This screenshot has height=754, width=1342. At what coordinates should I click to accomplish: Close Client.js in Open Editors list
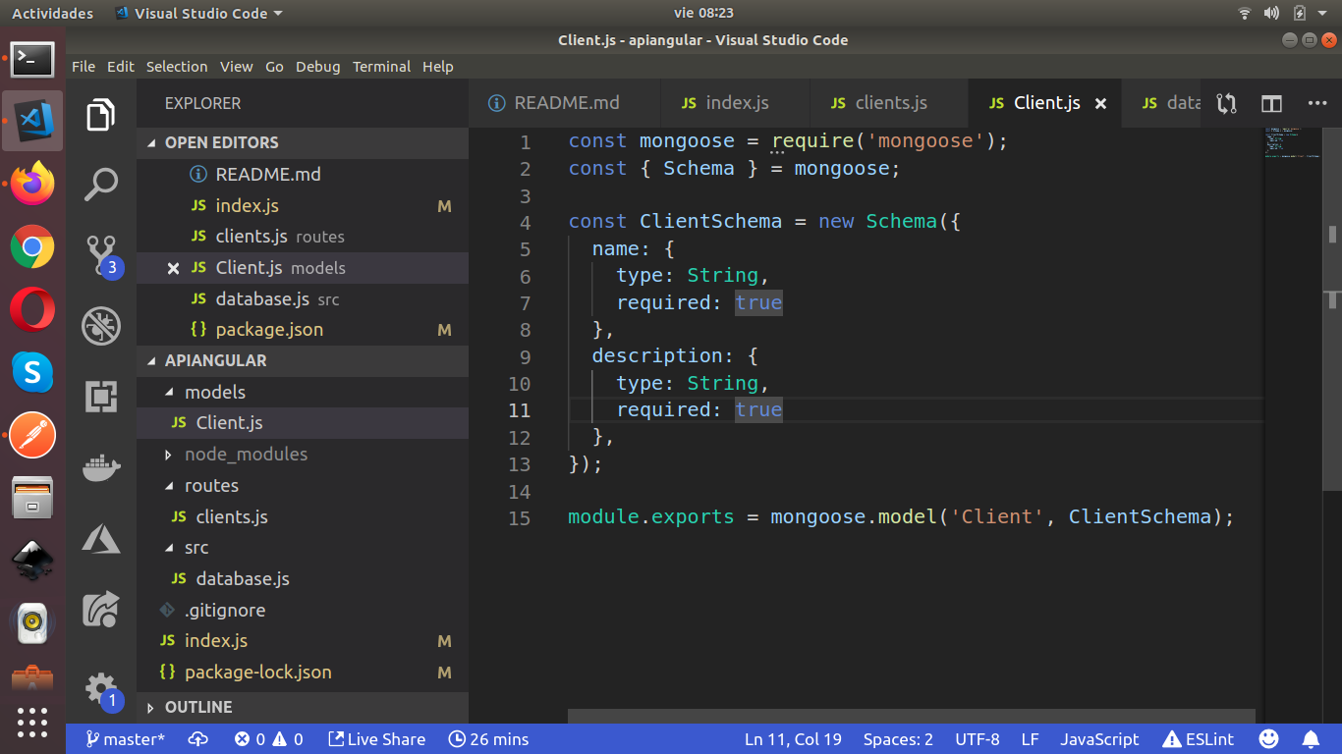173,268
